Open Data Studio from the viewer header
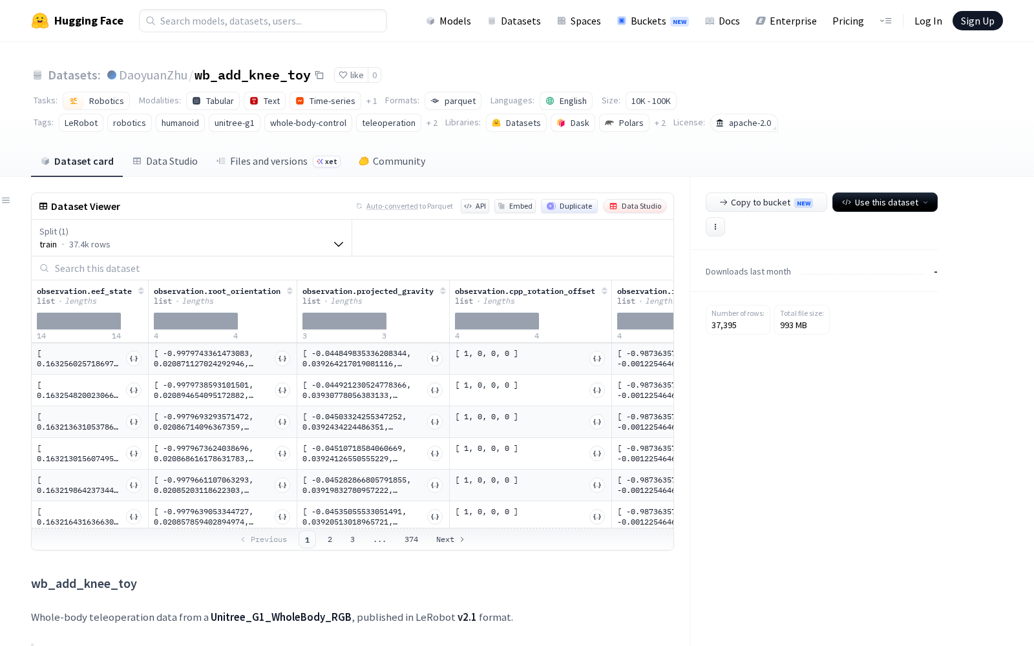Viewport: 1034px width, 646px height. [635, 206]
